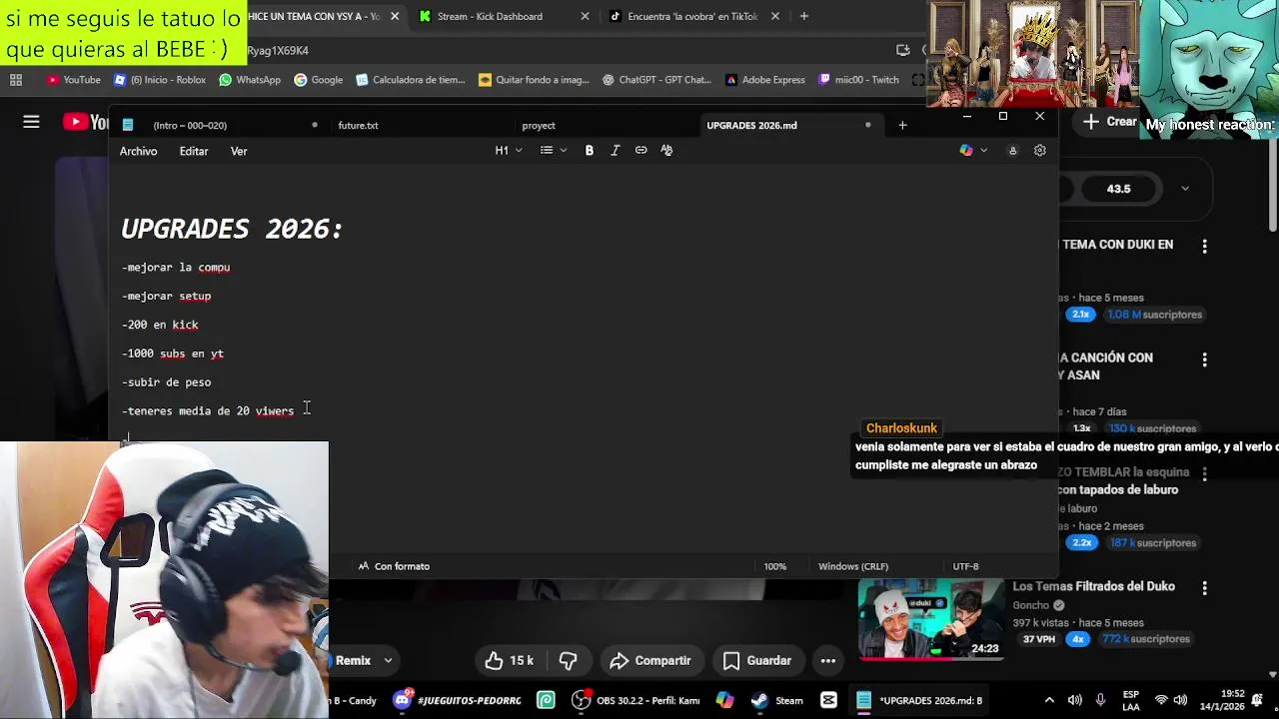
Task: Switch to the TikTok 'la cvobra' tab
Action: coord(692,16)
